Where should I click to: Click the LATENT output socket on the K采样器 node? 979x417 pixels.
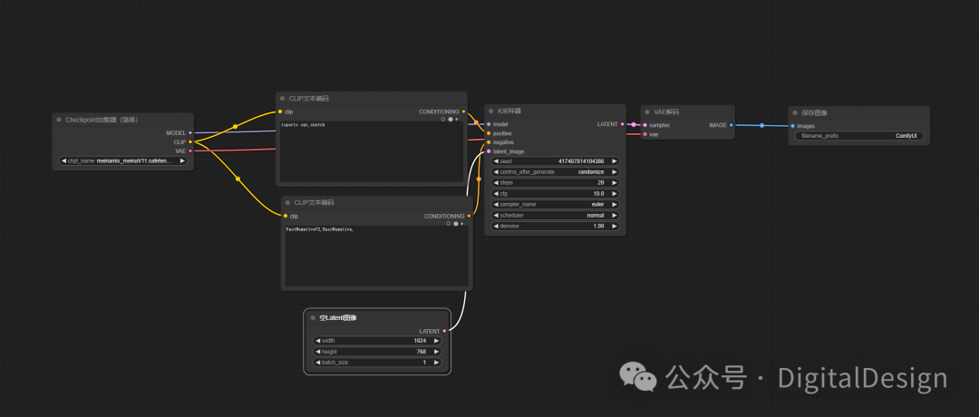(x=623, y=124)
